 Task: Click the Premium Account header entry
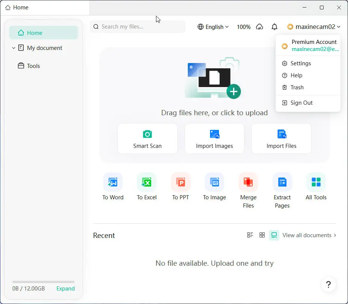click(x=314, y=42)
